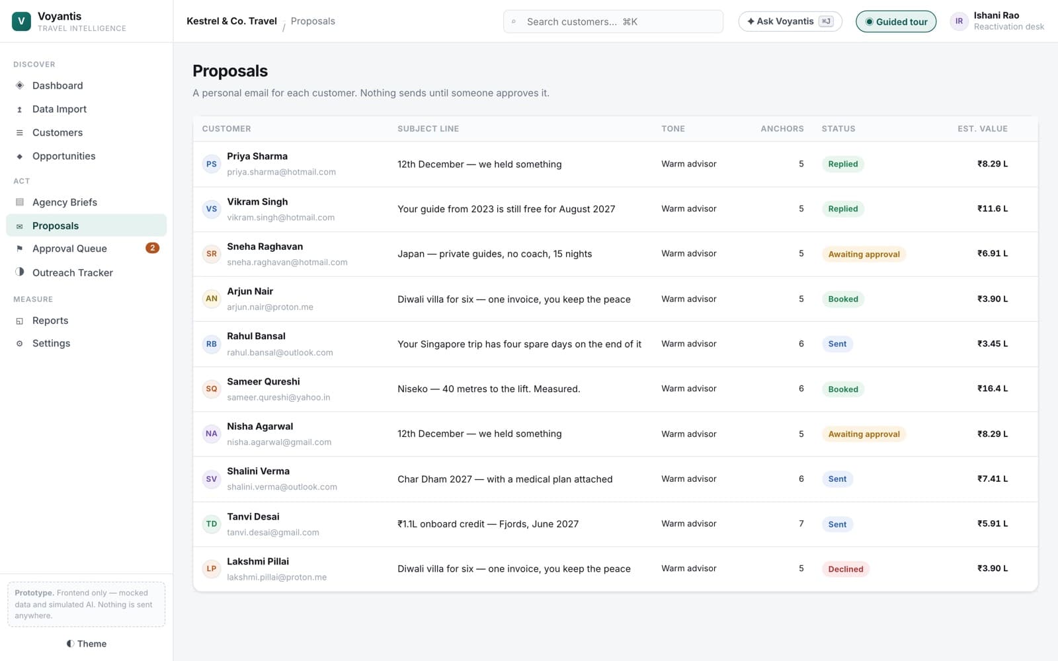Click the Settings gear icon
Image resolution: width=1058 pixels, height=661 pixels.
pos(19,344)
